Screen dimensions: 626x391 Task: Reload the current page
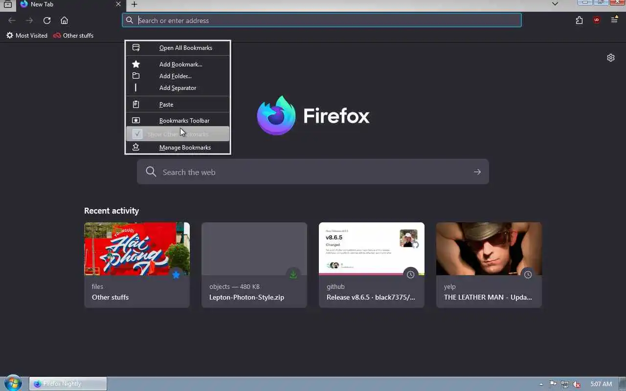tap(47, 21)
